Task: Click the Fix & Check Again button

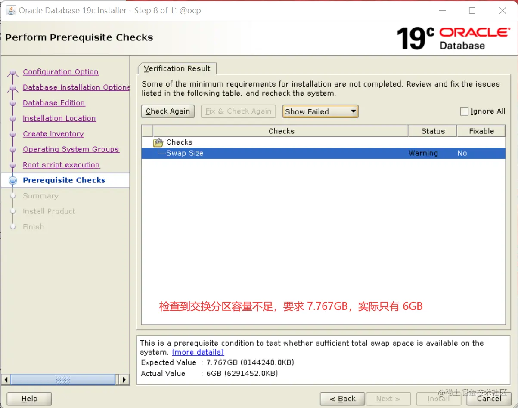Action: 239,111
